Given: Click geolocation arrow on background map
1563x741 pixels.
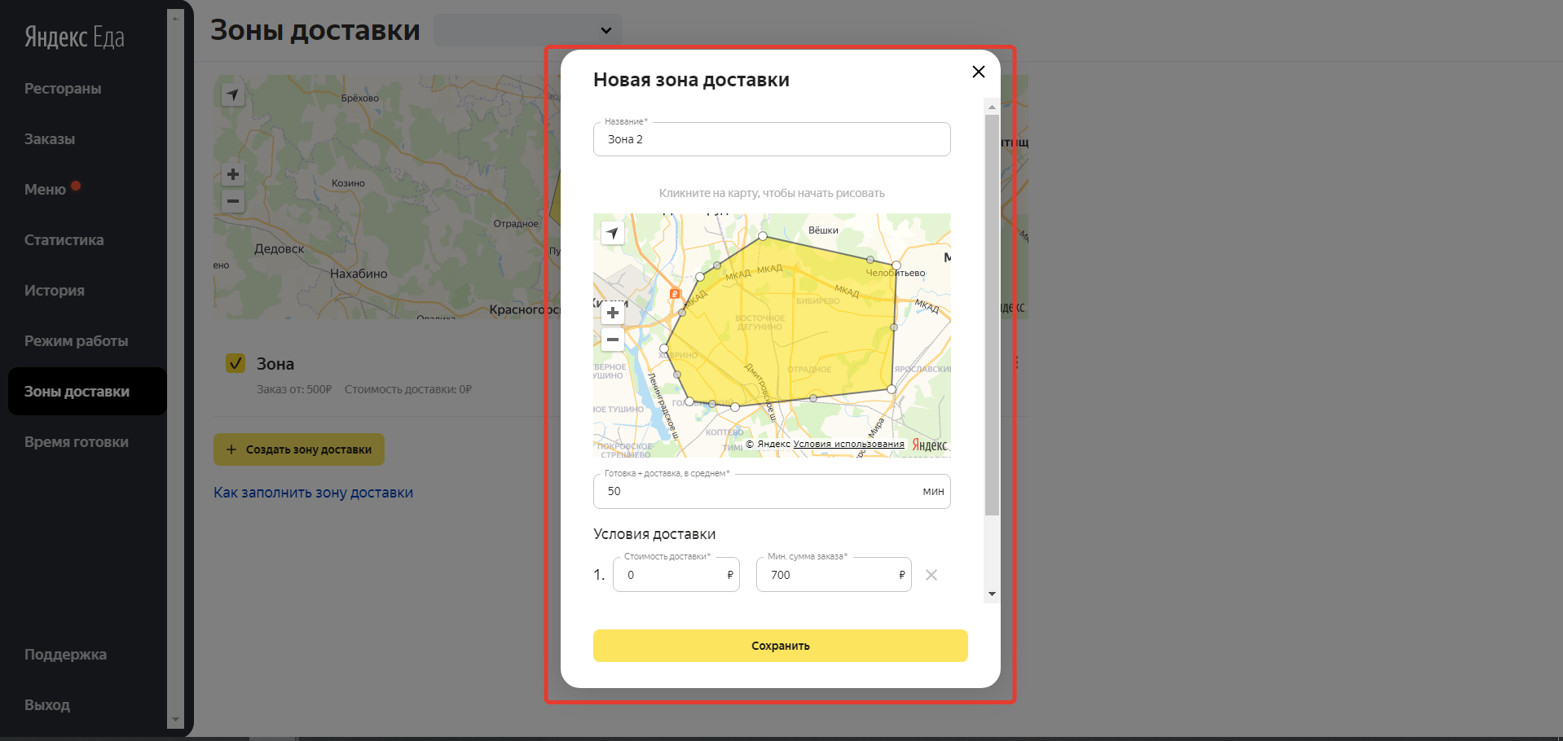Looking at the screenshot, I should [233, 94].
